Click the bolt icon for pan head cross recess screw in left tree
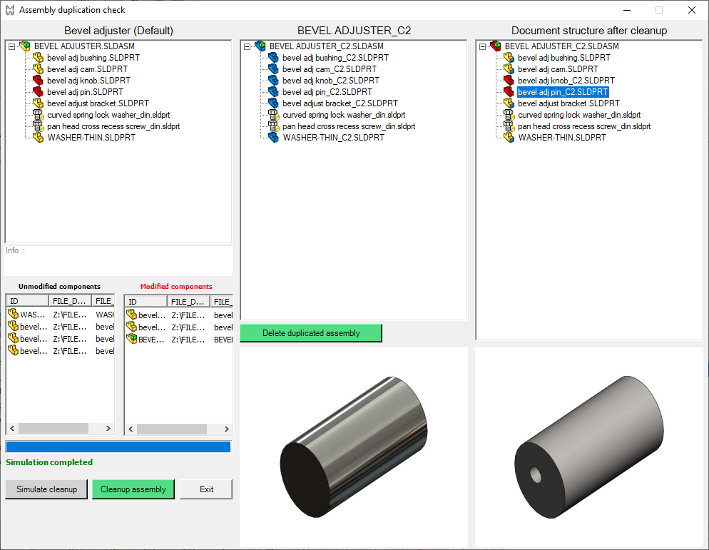Image resolution: width=709 pixels, height=550 pixels. [x=39, y=126]
